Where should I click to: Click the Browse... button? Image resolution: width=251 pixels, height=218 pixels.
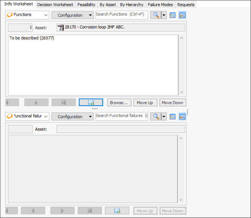click(x=119, y=103)
